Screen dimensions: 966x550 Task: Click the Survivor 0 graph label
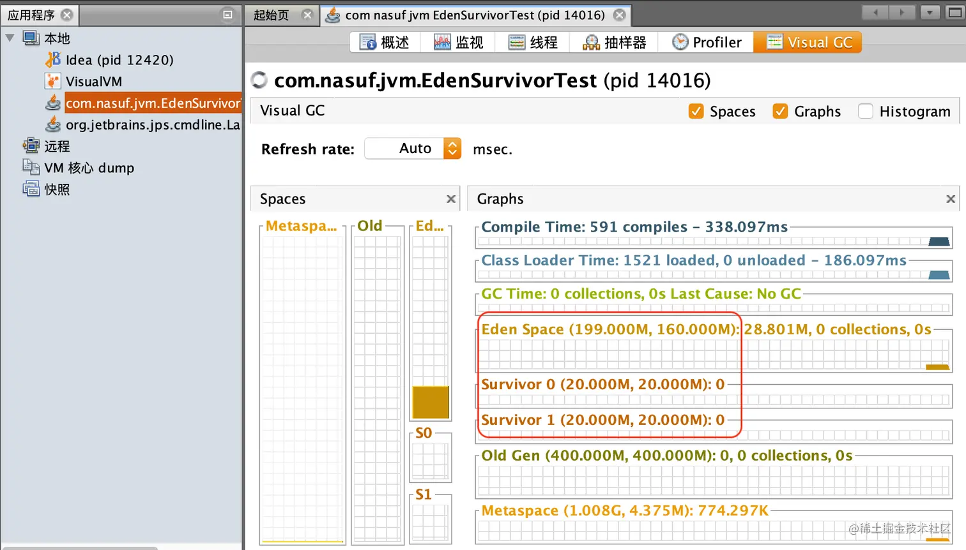click(x=602, y=384)
